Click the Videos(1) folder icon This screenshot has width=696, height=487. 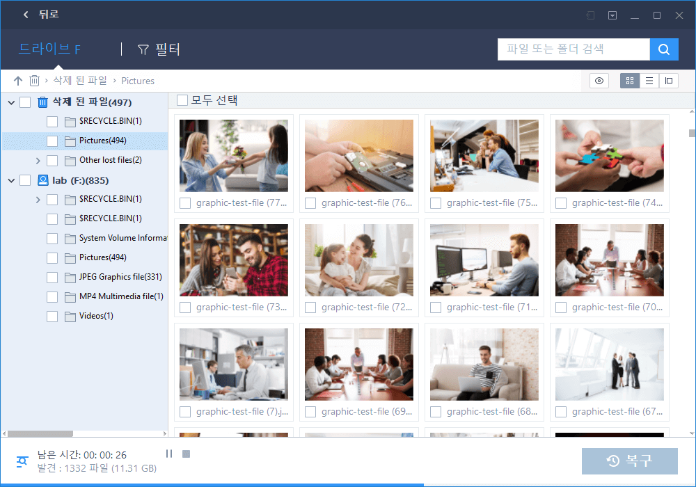click(x=70, y=317)
